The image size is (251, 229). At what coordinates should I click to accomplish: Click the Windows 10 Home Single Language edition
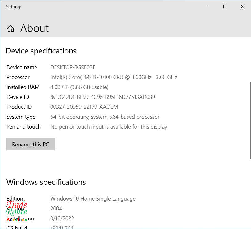pyautogui.click(x=93, y=199)
